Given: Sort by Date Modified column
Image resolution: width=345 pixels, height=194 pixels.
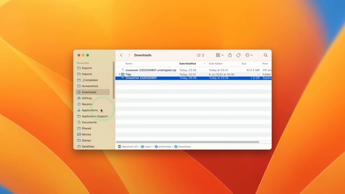Looking at the screenshot, I should 188,64.
